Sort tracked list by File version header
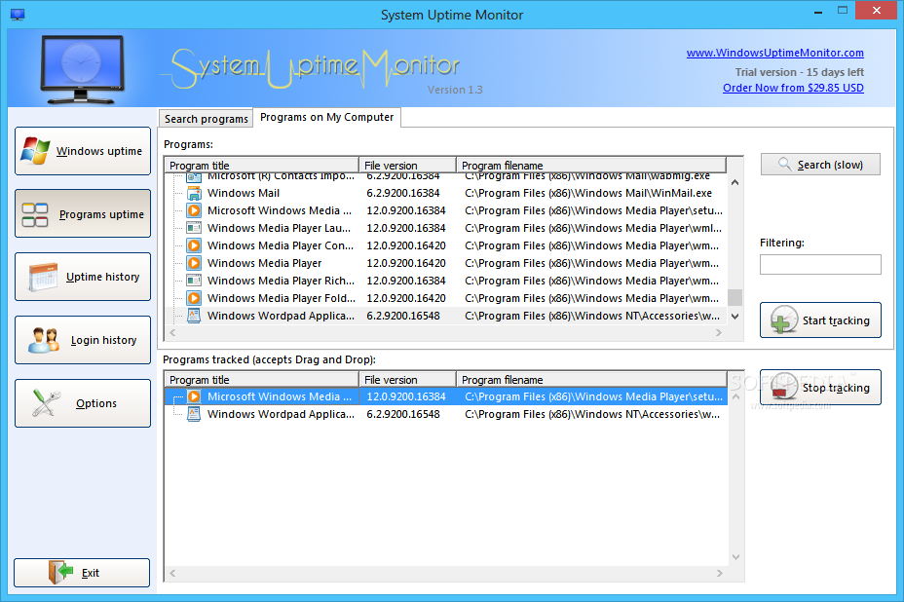The width and height of the screenshot is (904, 602). tap(407, 380)
